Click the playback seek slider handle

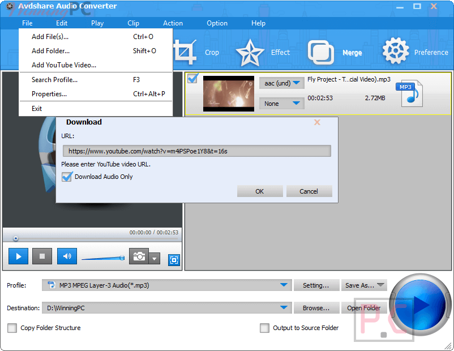coord(16,238)
